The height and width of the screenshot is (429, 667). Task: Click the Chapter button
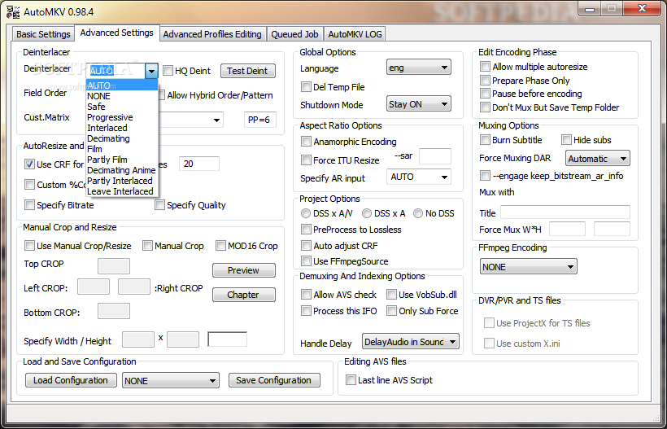point(244,295)
